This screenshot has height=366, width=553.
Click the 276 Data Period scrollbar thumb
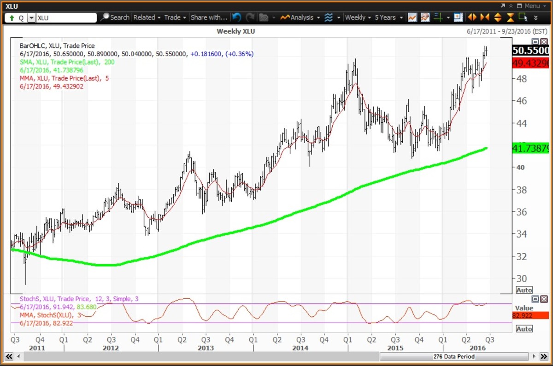click(453, 357)
